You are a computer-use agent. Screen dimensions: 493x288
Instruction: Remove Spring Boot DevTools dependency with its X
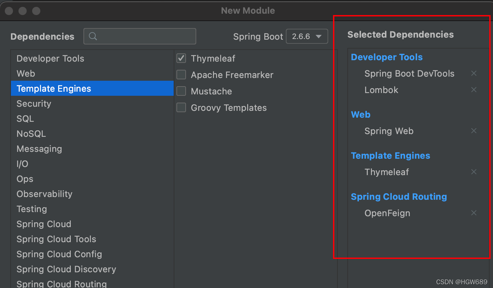point(474,73)
